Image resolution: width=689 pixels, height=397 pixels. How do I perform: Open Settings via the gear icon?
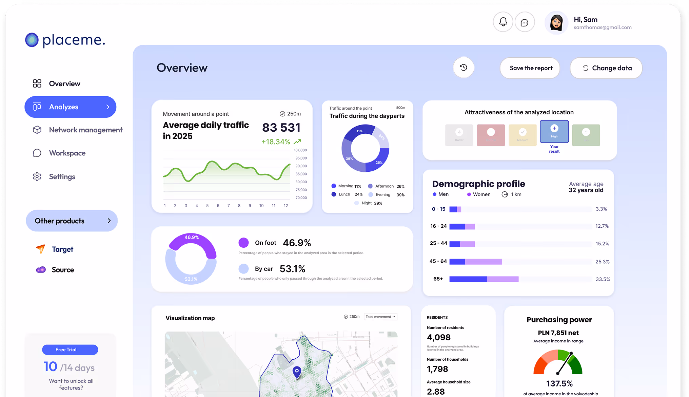[x=37, y=176]
